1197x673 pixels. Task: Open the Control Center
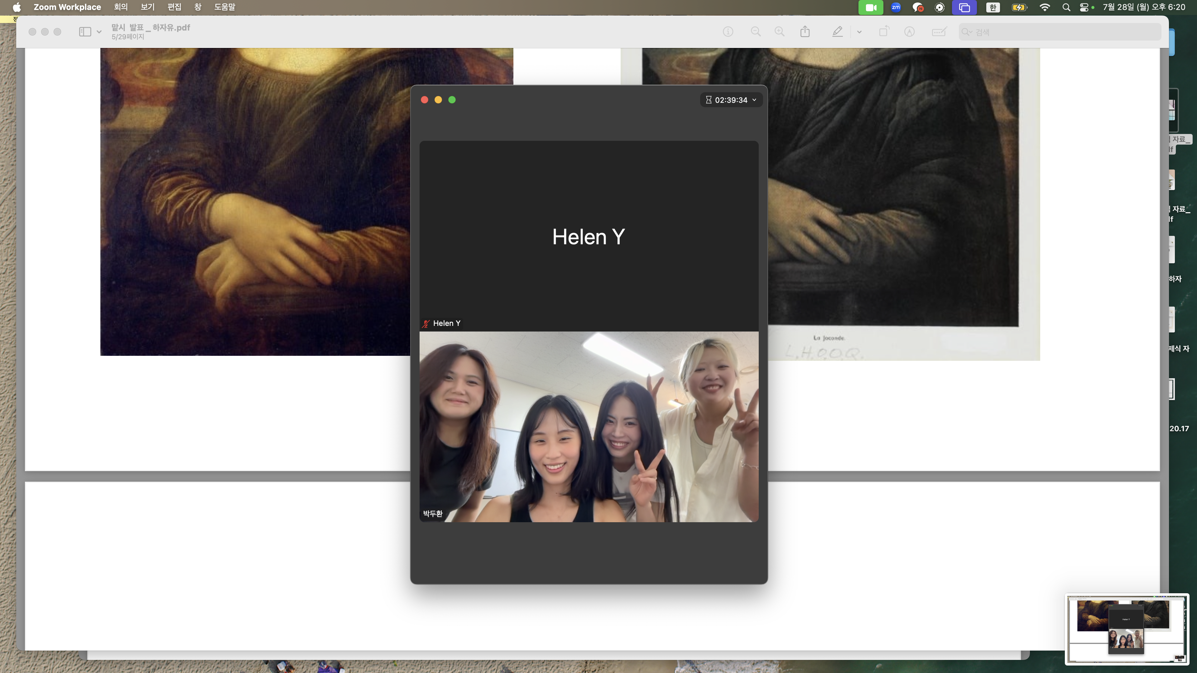point(1084,7)
